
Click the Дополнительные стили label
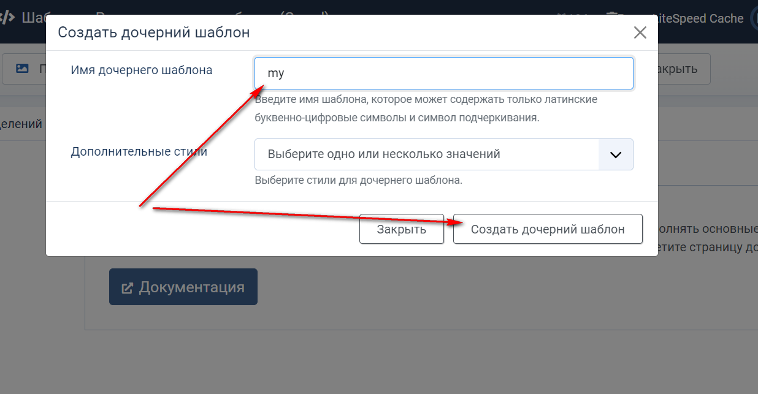click(x=139, y=151)
